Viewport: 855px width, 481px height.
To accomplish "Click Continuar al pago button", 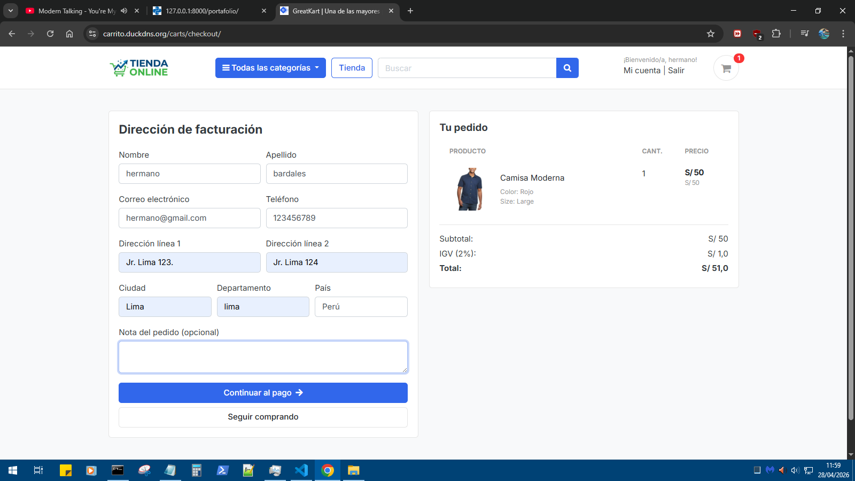I will (263, 393).
